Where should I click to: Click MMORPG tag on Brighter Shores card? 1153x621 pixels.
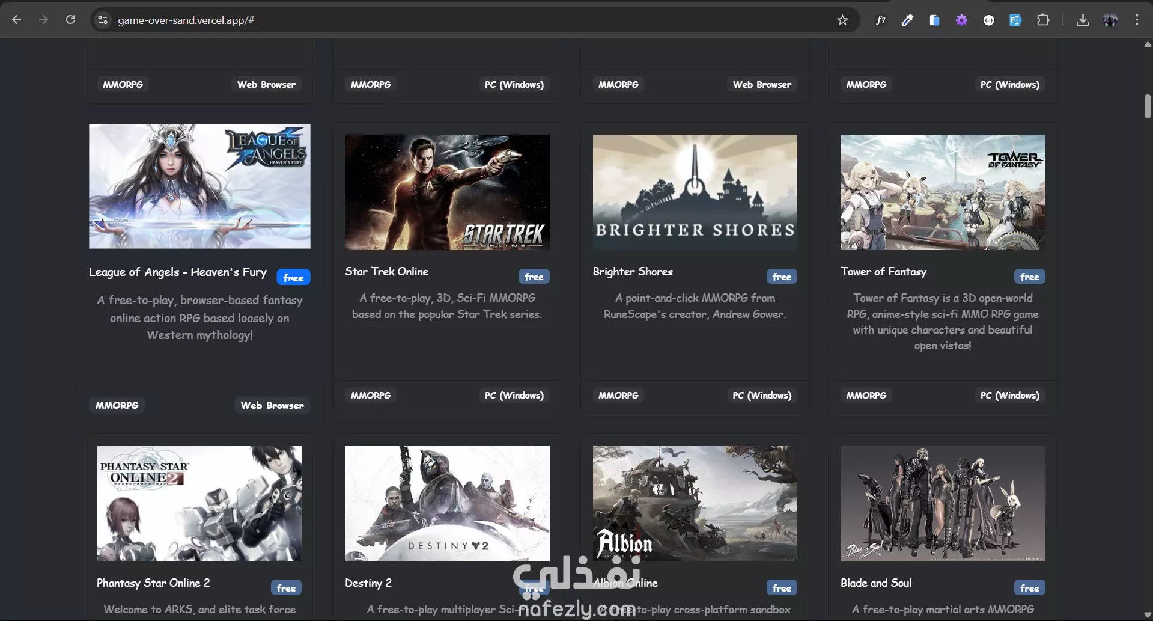pyautogui.click(x=618, y=395)
